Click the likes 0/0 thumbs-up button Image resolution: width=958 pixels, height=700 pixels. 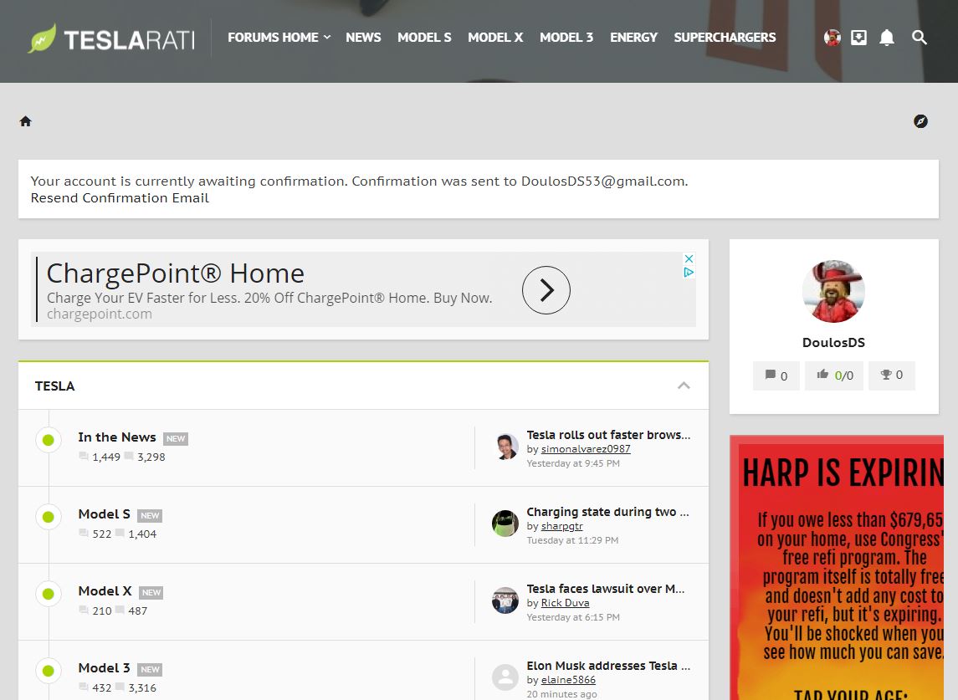click(834, 375)
